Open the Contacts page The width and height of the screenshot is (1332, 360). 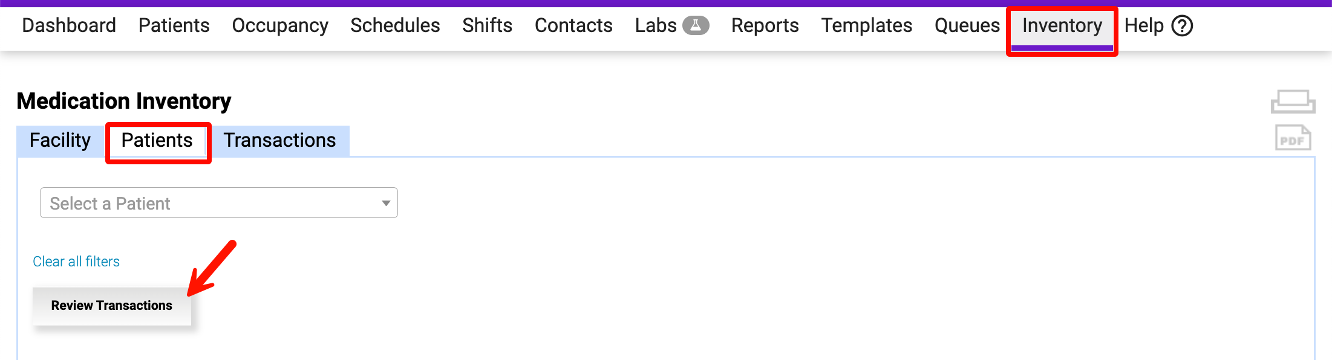(x=573, y=25)
